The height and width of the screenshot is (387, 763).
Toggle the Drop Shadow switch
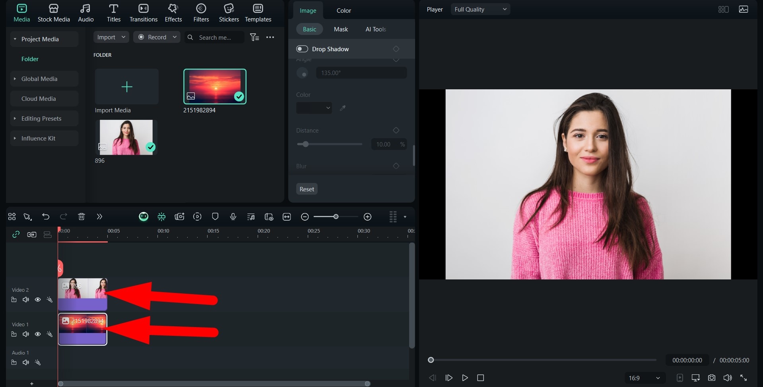pos(302,49)
